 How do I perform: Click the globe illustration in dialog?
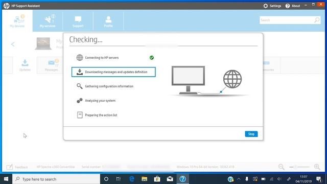click(x=232, y=79)
